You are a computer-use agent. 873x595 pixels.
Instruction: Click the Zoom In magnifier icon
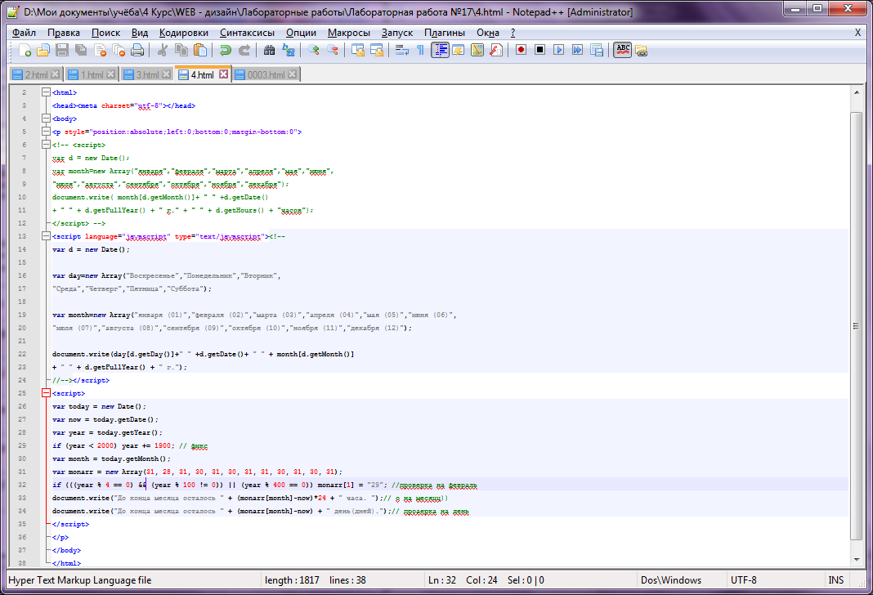[315, 50]
